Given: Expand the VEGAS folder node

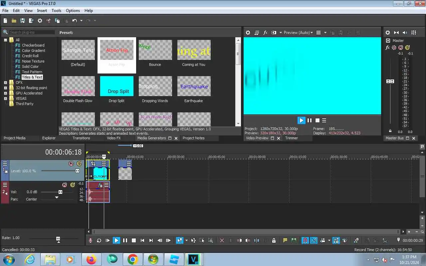Looking at the screenshot, I should click(5, 98).
